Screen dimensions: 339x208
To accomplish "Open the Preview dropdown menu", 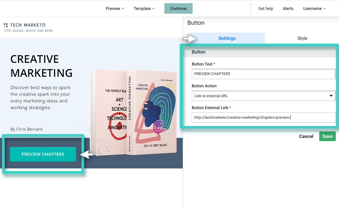I will coord(115,8).
